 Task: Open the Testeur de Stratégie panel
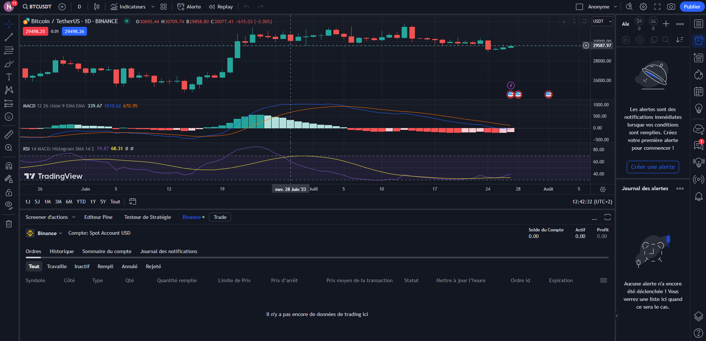(x=147, y=217)
